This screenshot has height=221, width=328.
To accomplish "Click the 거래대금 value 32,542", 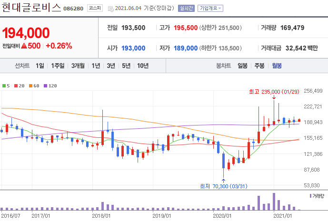I will (296, 48).
